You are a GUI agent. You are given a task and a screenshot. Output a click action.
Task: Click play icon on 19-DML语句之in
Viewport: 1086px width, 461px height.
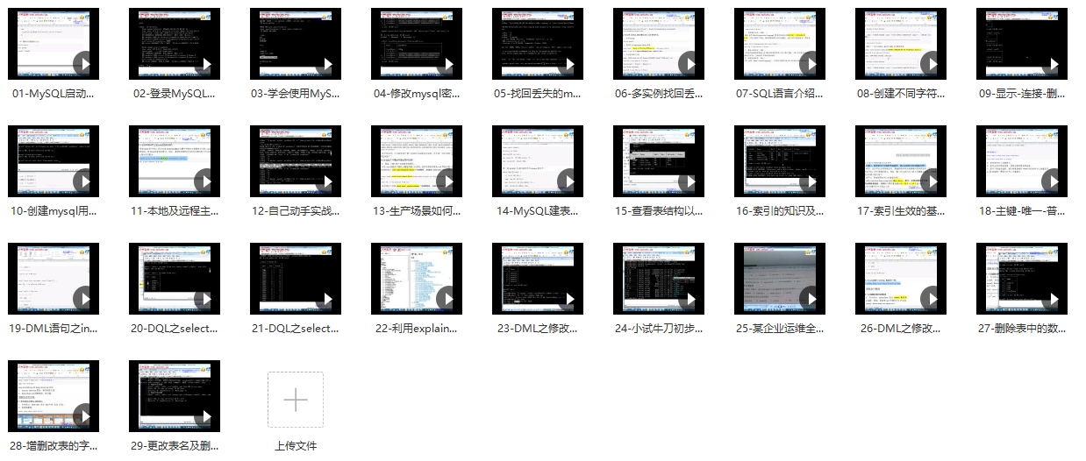[x=84, y=299]
